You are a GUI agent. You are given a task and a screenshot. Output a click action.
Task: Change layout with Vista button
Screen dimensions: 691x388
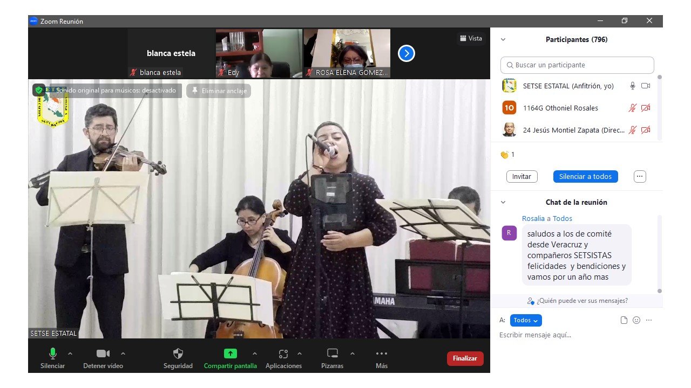(x=471, y=38)
